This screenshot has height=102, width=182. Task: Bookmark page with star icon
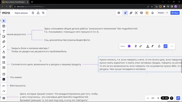(x=152, y=7)
